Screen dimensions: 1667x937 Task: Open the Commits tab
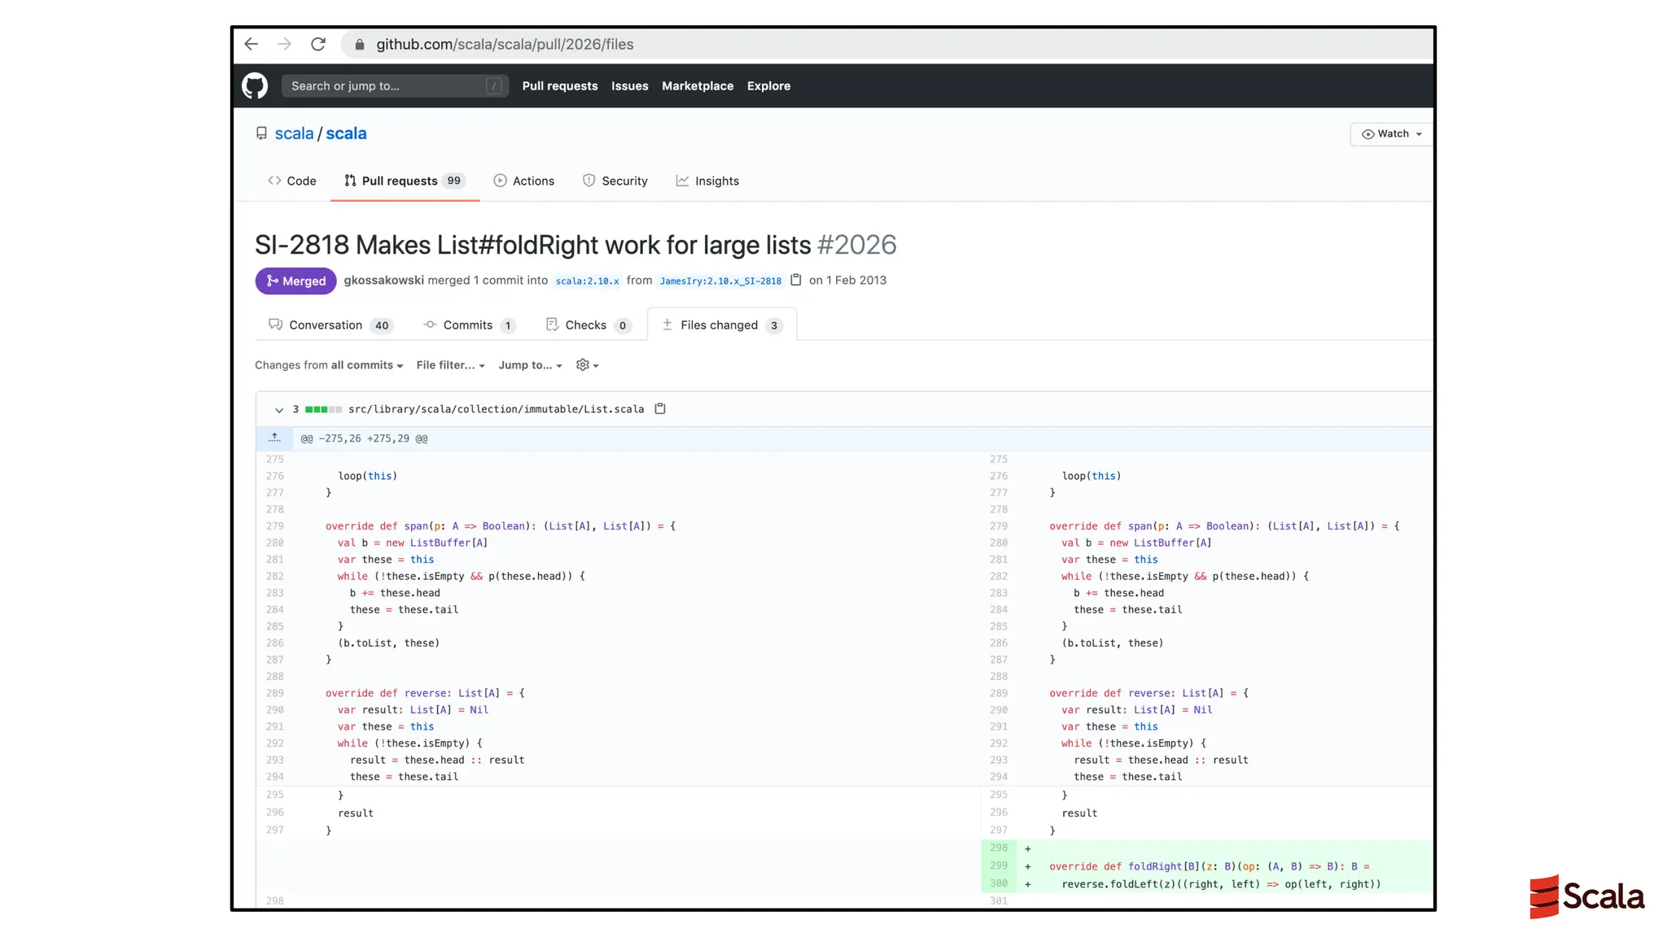coord(469,325)
